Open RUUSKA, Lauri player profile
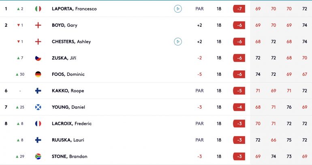 coord(68,140)
